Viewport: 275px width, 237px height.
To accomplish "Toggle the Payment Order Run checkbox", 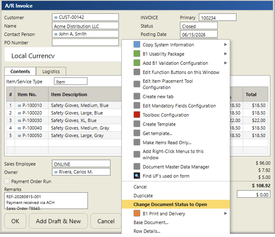I will click(x=7, y=181).
